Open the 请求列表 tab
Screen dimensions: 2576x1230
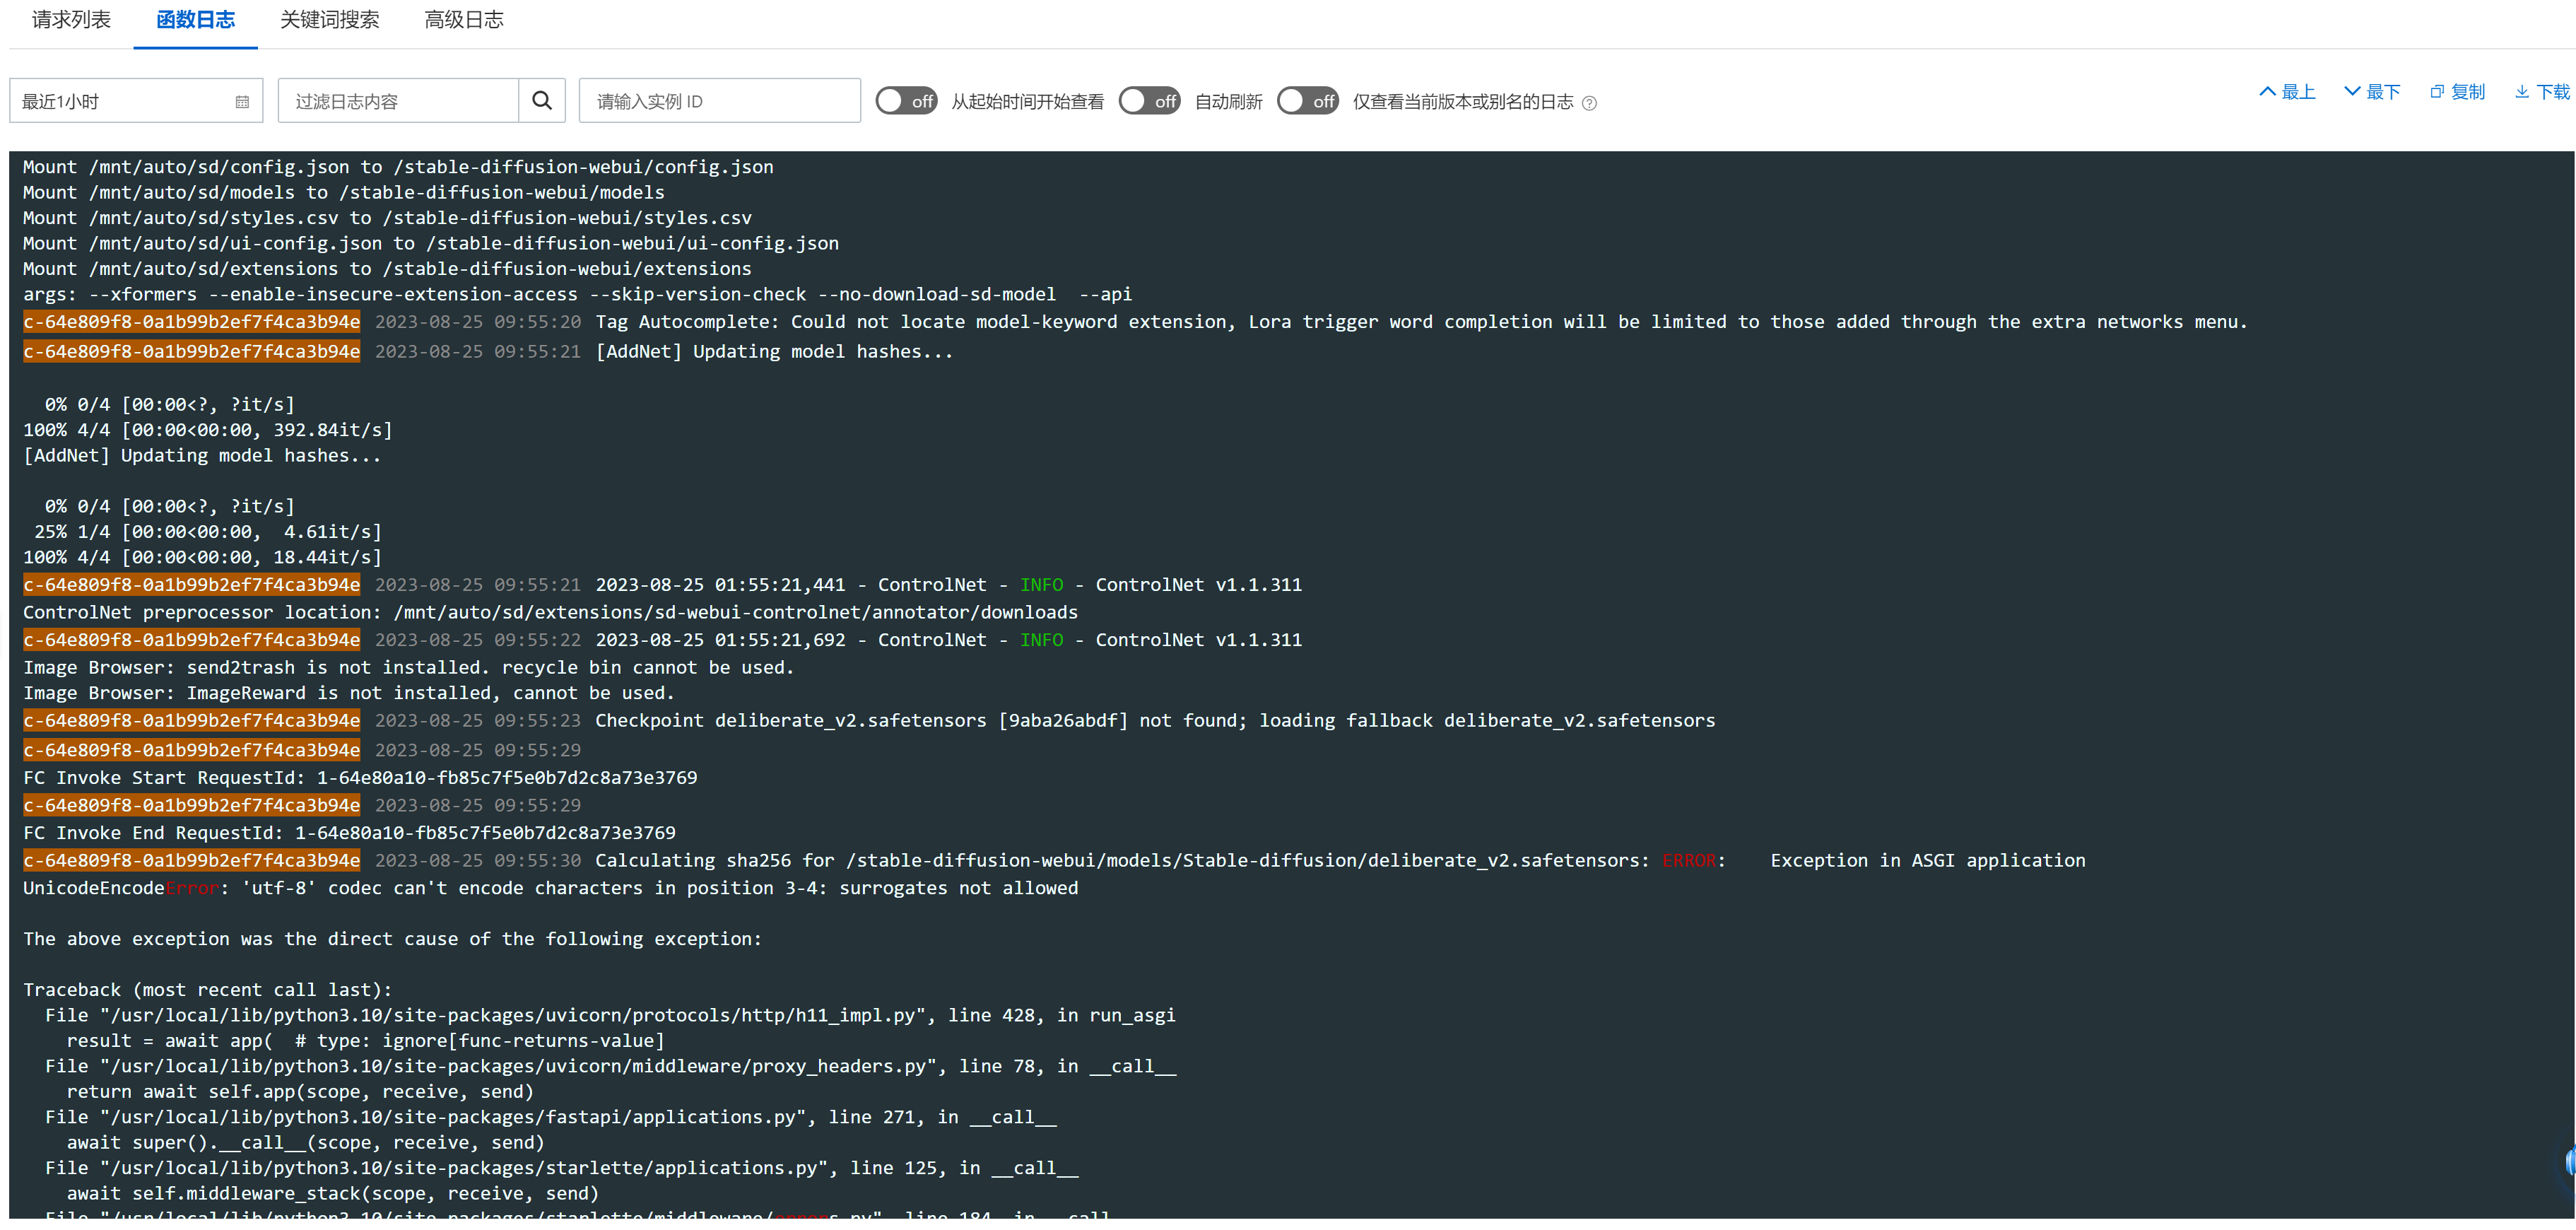(x=71, y=20)
